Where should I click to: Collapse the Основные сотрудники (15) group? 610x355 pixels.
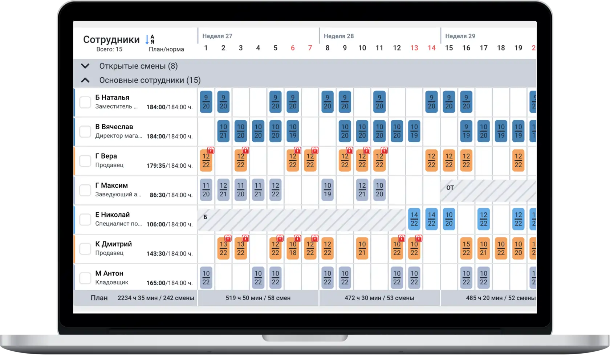click(85, 80)
